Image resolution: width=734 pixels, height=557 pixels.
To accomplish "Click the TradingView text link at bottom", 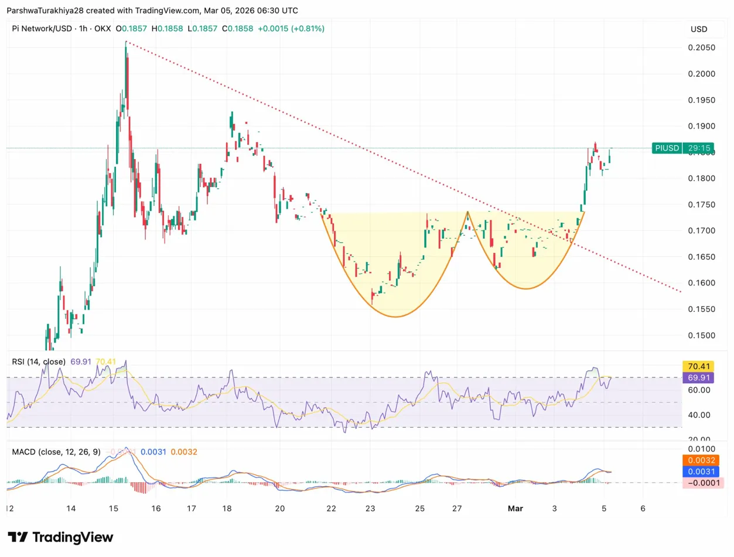I will click(x=73, y=537).
